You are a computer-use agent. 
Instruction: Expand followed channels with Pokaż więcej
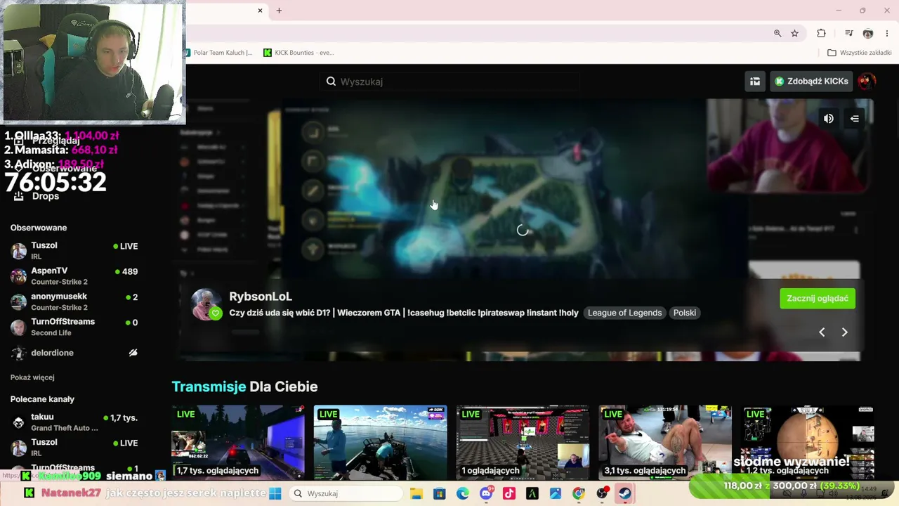point(32,377)
